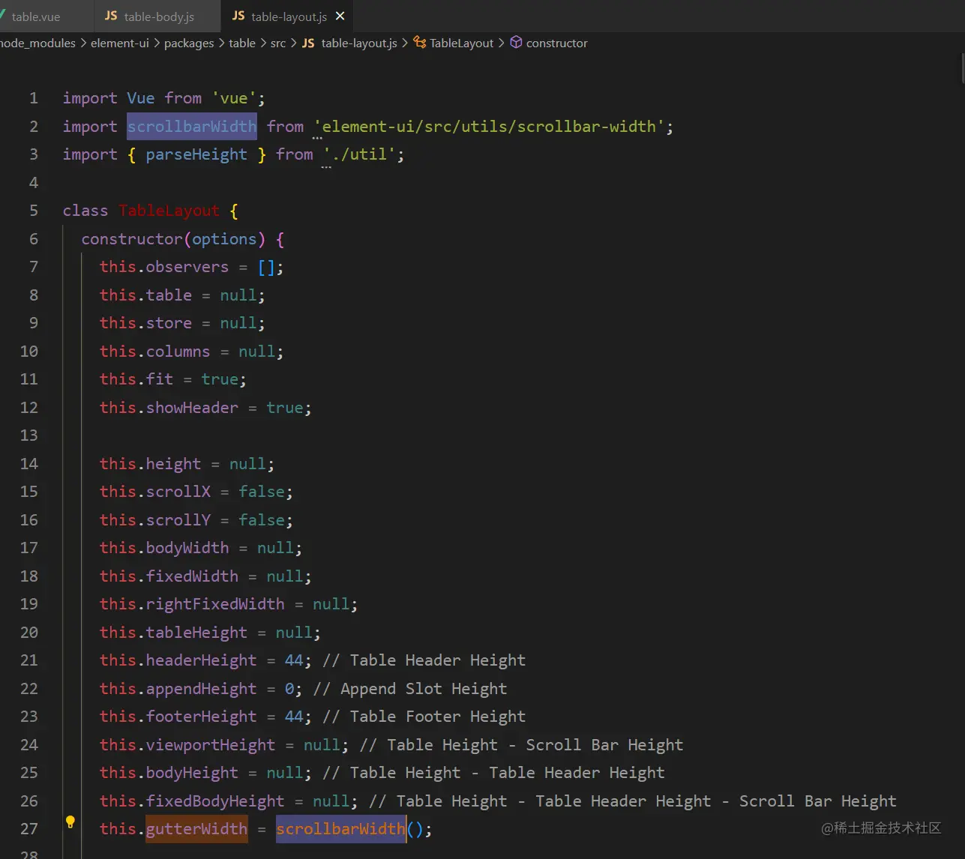
Task: Click the JS icon on table-body.js tab
Action: (111, 16)
